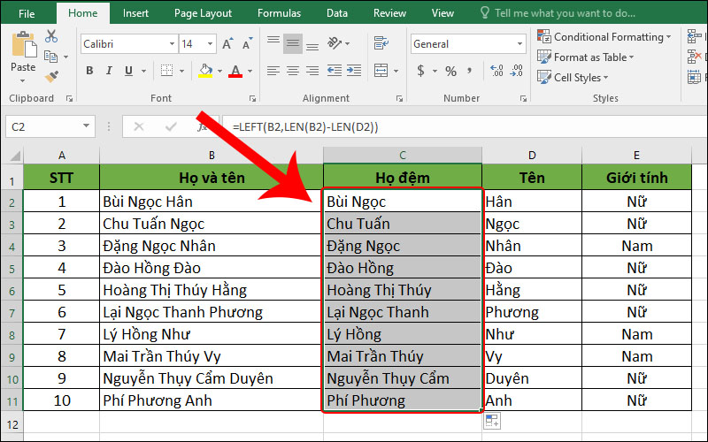708x442 pixels.
Task: Decrease decimal places
Action: 517,71
